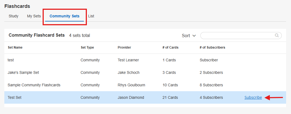Viewport: 291px width, 114px height.
Task: Open Jake's Sample Set row
Action: [x=23, y=72]
